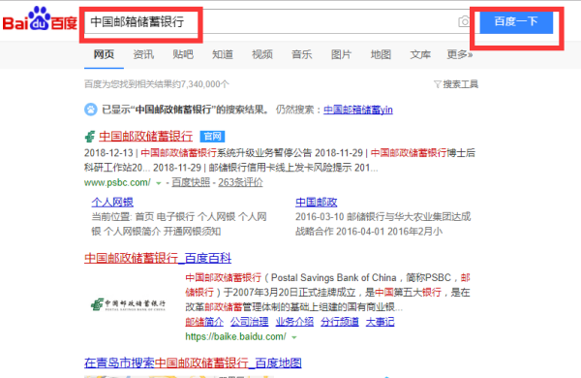Open the 文库 tab

(x=420, y=54)
